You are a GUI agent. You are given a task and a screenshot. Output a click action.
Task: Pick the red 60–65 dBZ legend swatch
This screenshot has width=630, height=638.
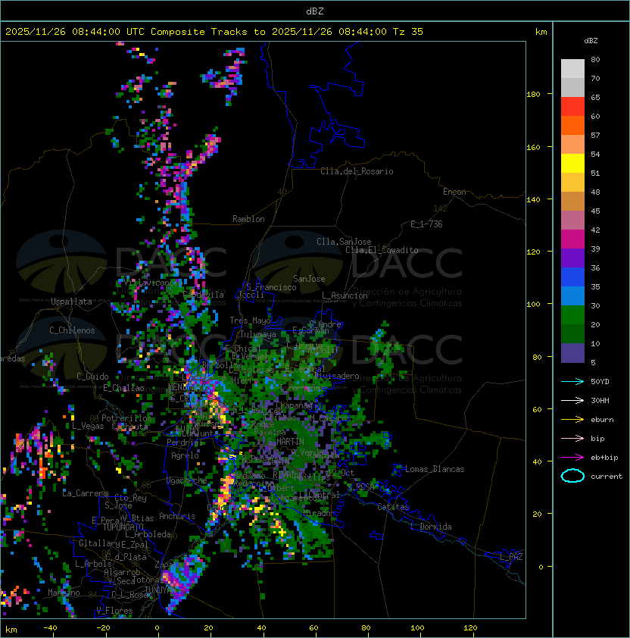pyautogui.click(x=572, y=106)
